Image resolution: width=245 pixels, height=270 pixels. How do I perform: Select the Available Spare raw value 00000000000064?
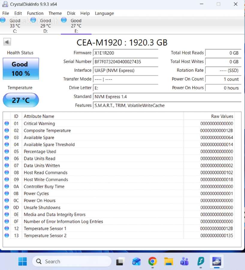(217, 138)
